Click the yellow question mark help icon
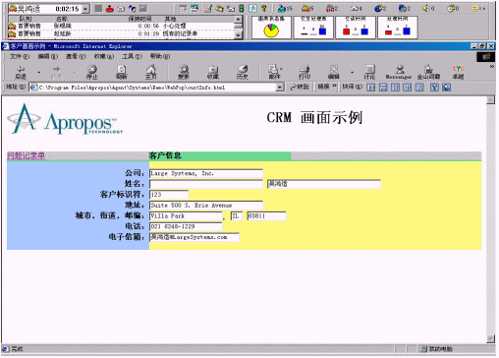Screen dimensions: 499x358 (x=264, y=9)
